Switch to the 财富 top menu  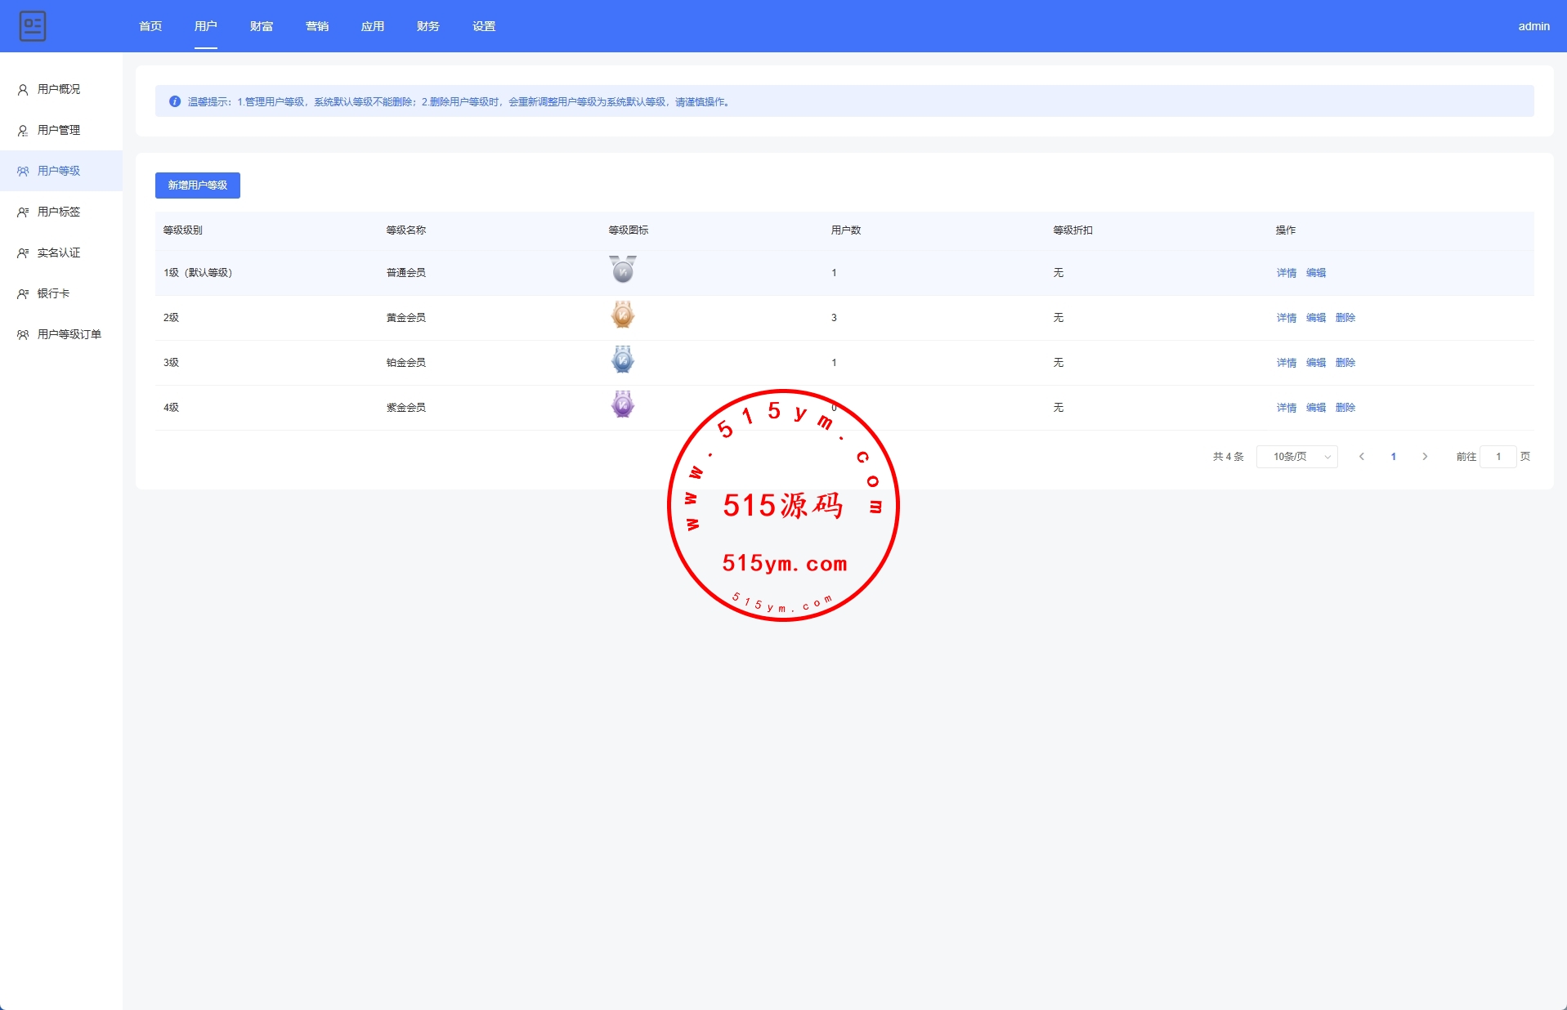pyautogui.click(x=262, y=26)
